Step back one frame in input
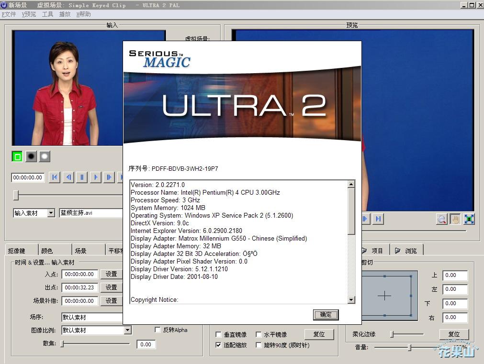The height and width of the screenshot is (364, 484). coord(68,177)
